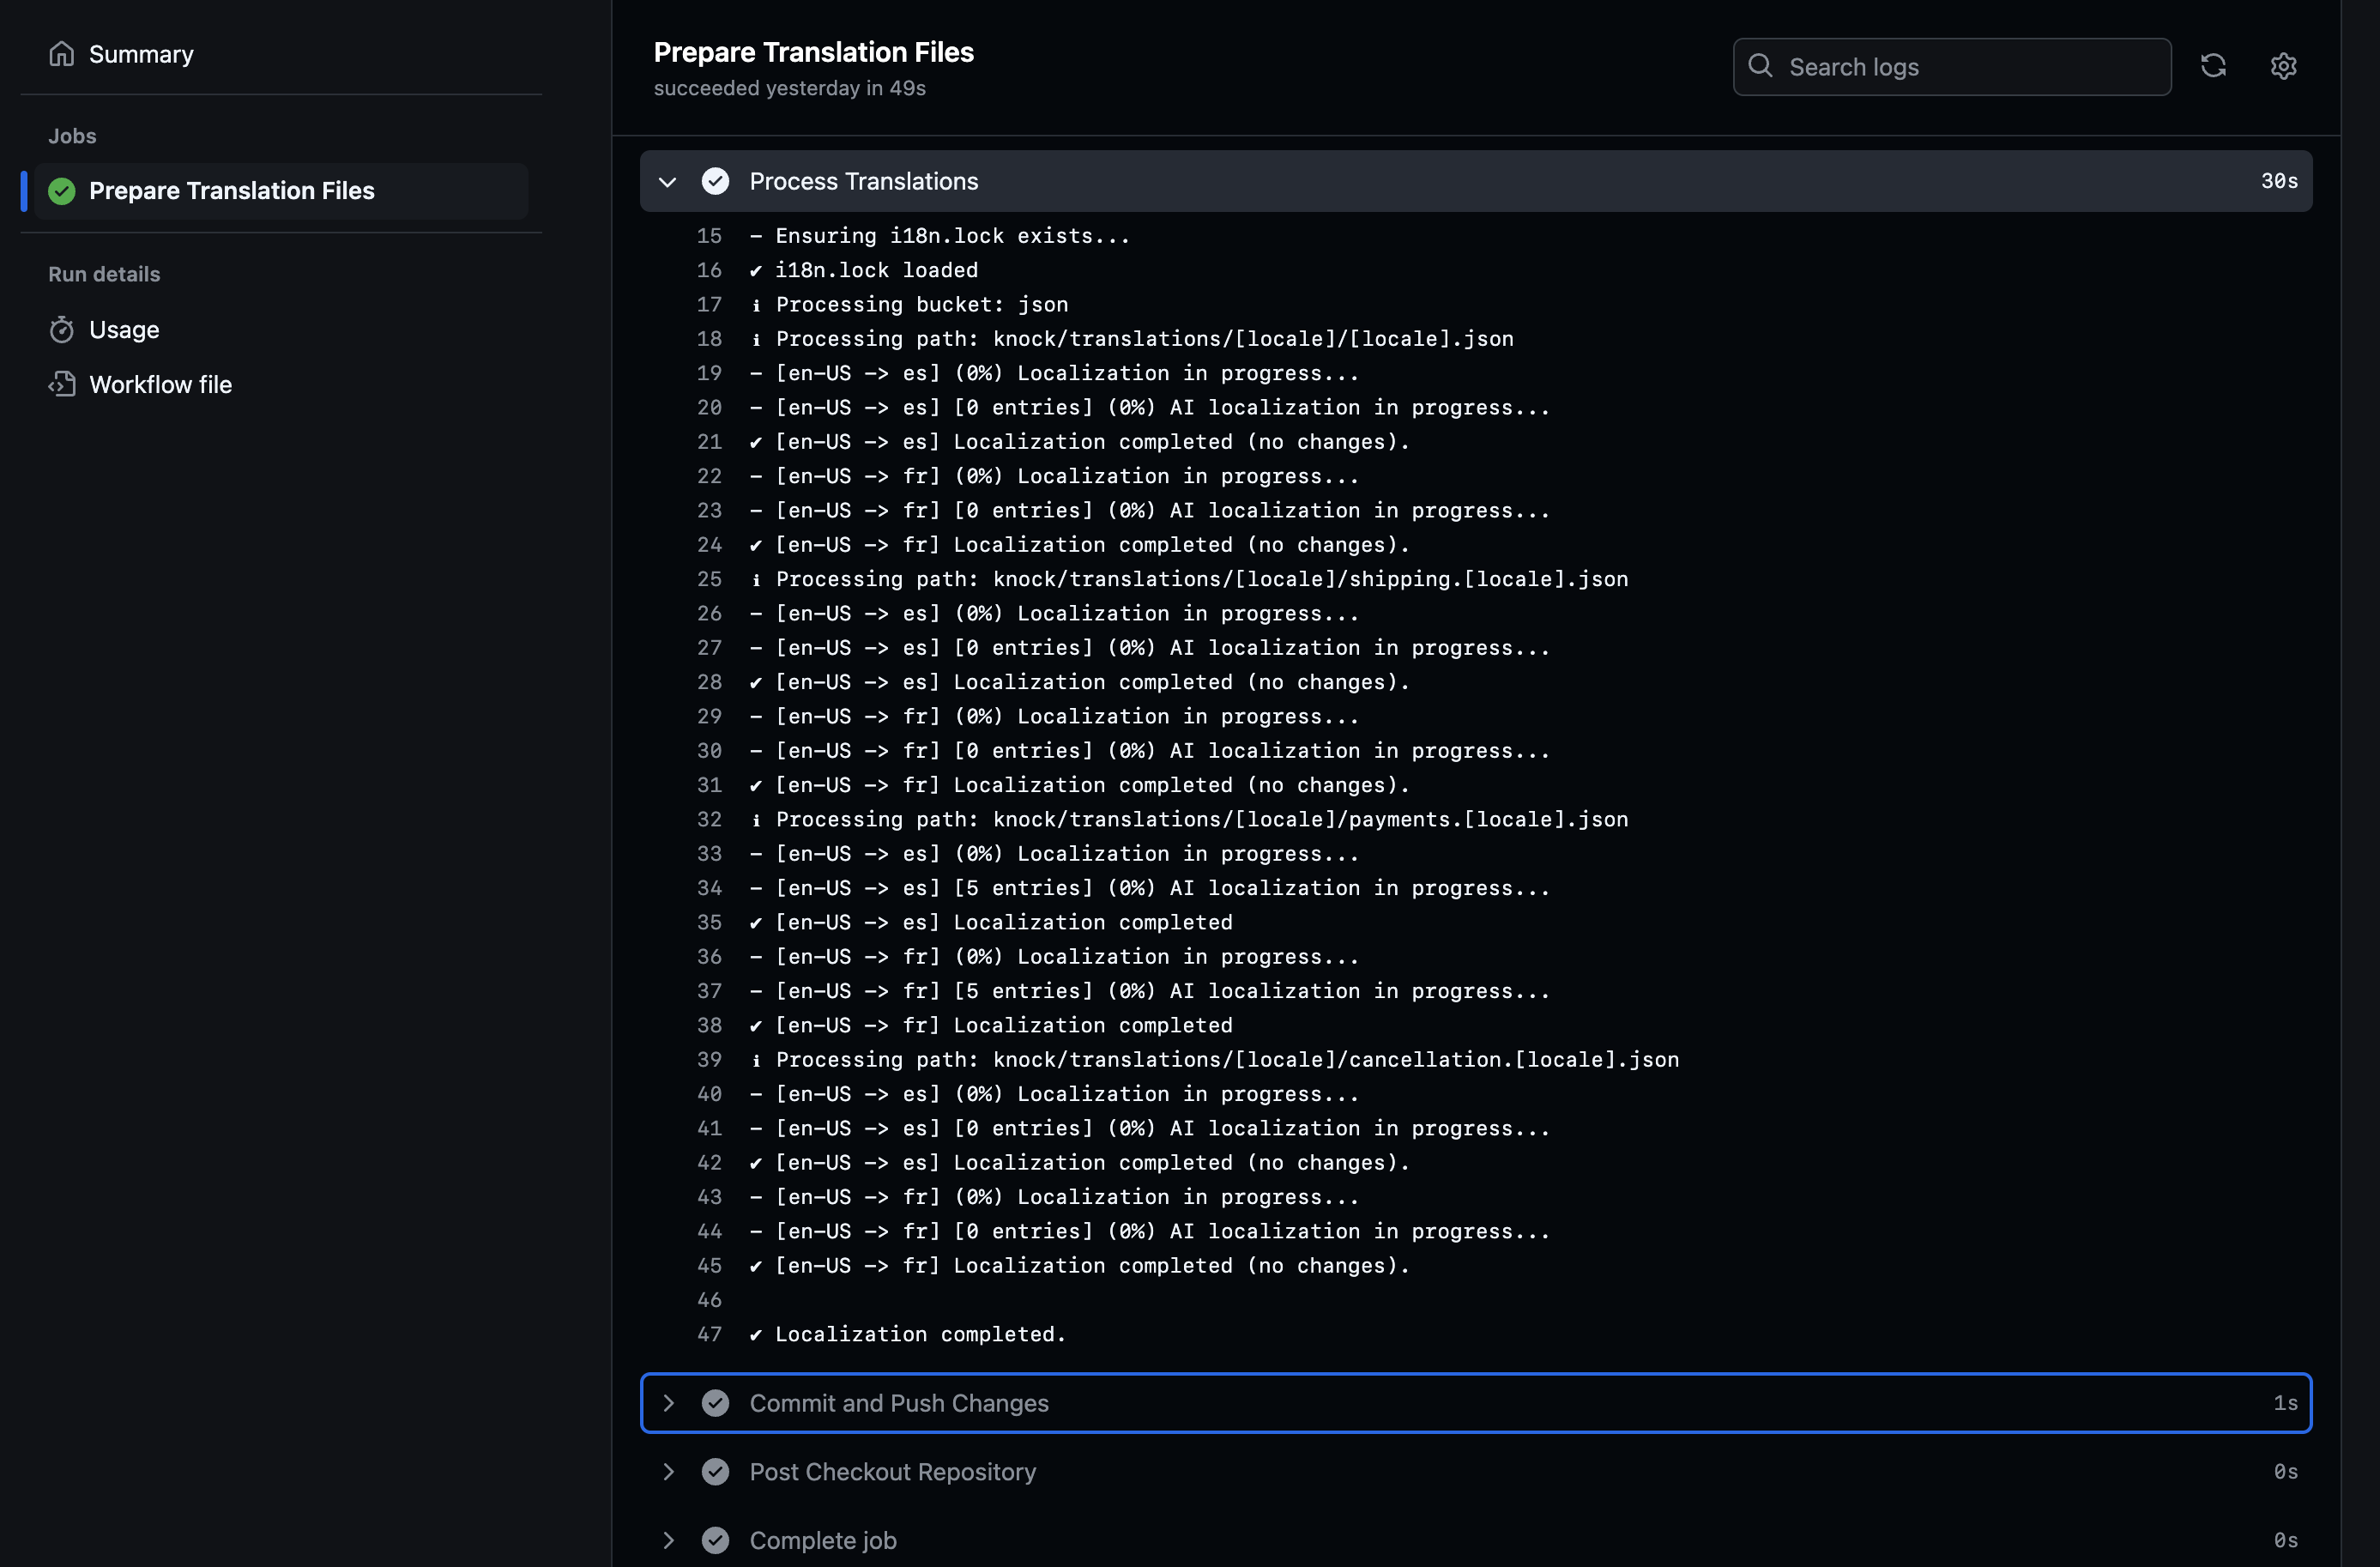Expand the Post Checkout Repository step

[x=670, y=1471]
